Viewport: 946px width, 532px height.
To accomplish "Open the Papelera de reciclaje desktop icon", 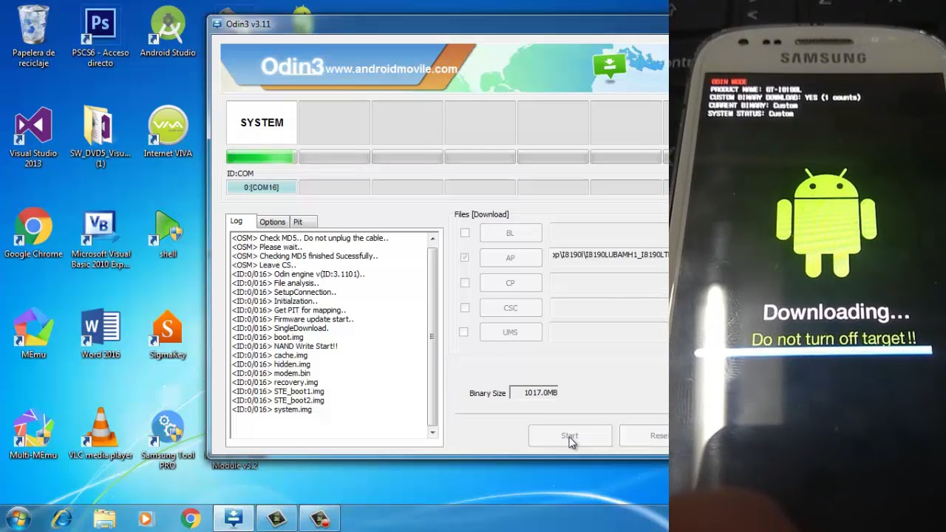I will pyautogui.click(x=33, y=37).
